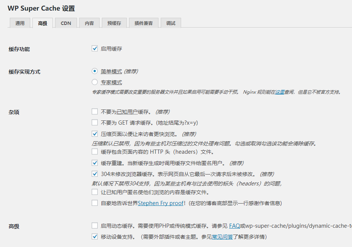The width and height of the screenshot is (352, 247).
Task: Go to the 预缓存 tab
Action: click(114, 23)
